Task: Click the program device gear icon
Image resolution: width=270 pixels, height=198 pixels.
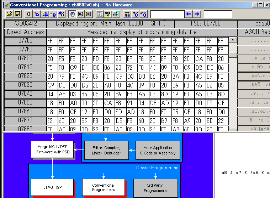Action: click(37, 14)
